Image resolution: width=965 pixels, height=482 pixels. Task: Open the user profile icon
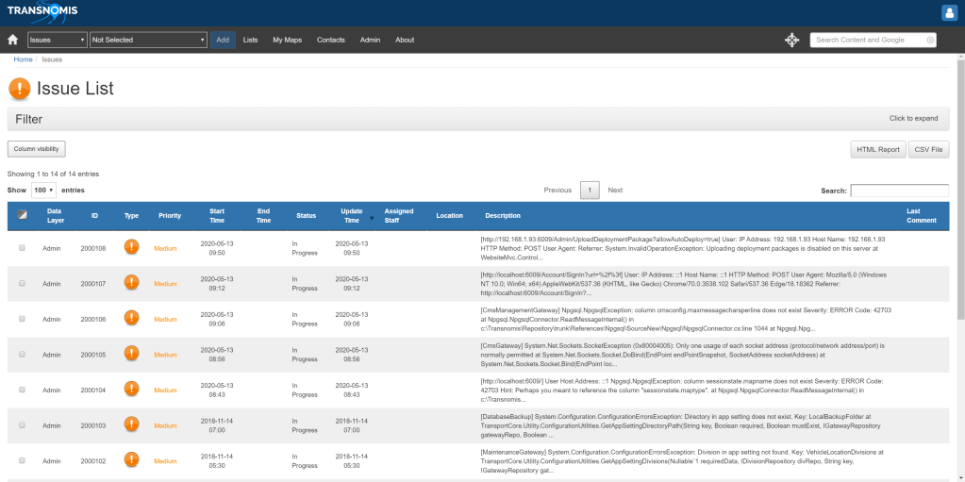pos(949,12)
